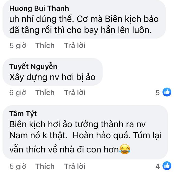Screen dimensions: 178x176
Task: Like Tuyết Nguyễn's comment via Thích
Action: click(45, 92)
